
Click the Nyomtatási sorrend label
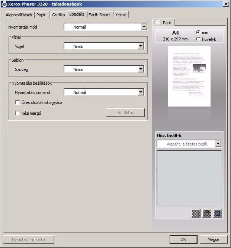point(32,92)
